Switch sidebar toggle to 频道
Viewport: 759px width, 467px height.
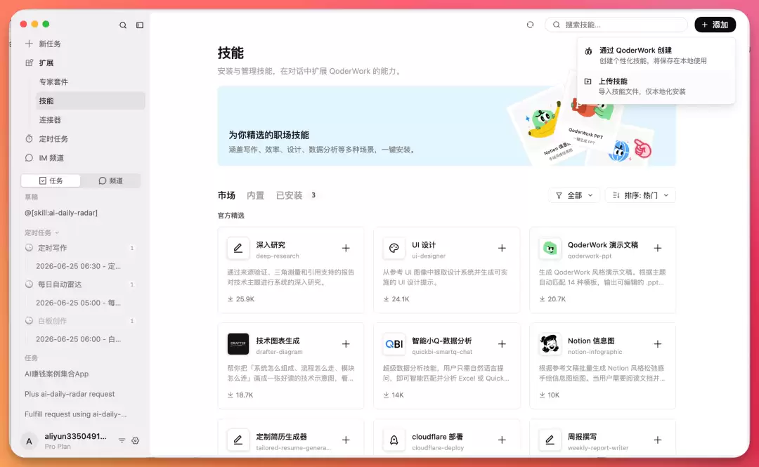[110, 180]
